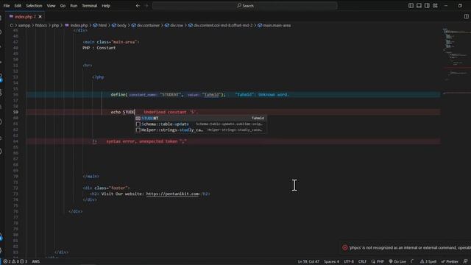The image size is (471, 265).
Task: Click the snippet icon beside Schema::table-update
Action: (138, 124)
